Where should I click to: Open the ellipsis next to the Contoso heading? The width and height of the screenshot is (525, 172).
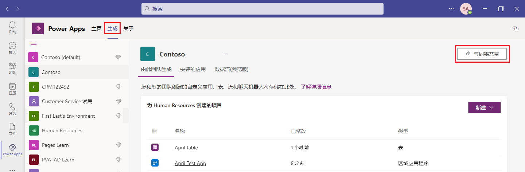point(225,54)
